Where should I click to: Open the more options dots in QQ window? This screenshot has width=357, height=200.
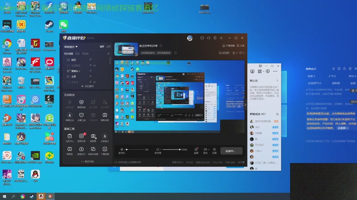275,72
